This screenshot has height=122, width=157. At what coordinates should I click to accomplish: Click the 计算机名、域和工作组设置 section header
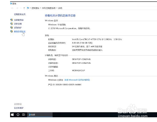pos(56,55)
